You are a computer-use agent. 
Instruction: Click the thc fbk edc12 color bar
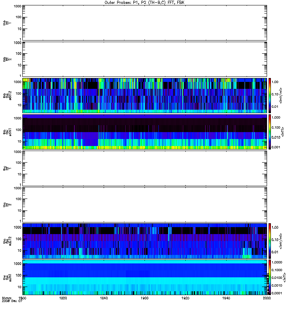[270, 241]
